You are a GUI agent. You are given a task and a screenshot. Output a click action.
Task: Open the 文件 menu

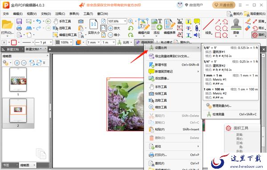pyautogui.click(x=6, y=14)
